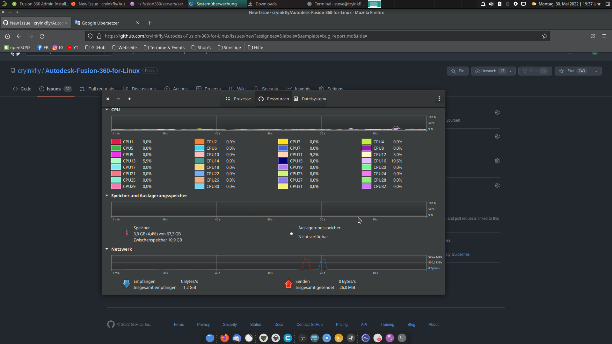The width and height of the screenshot is (612, 344).
Task: Collapse the CPU section
Action: click(x=107, y=110)
